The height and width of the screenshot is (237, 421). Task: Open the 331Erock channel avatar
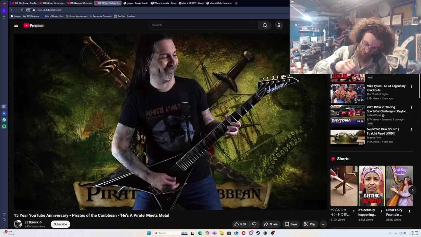18,224
